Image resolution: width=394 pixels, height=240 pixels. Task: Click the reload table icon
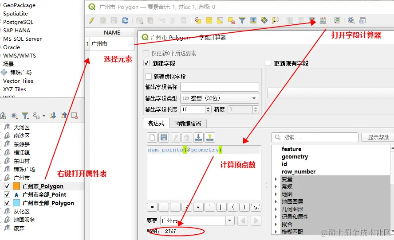(x=125, y=20)
